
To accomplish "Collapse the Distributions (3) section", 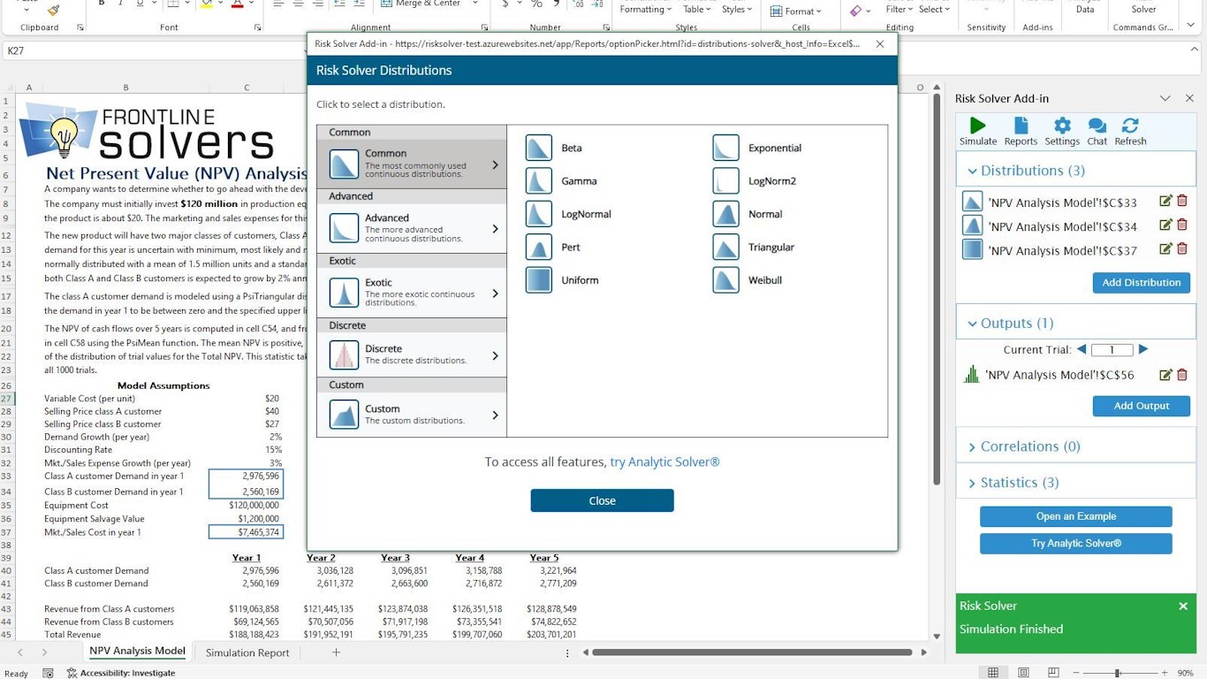I will pos(1075,170).
